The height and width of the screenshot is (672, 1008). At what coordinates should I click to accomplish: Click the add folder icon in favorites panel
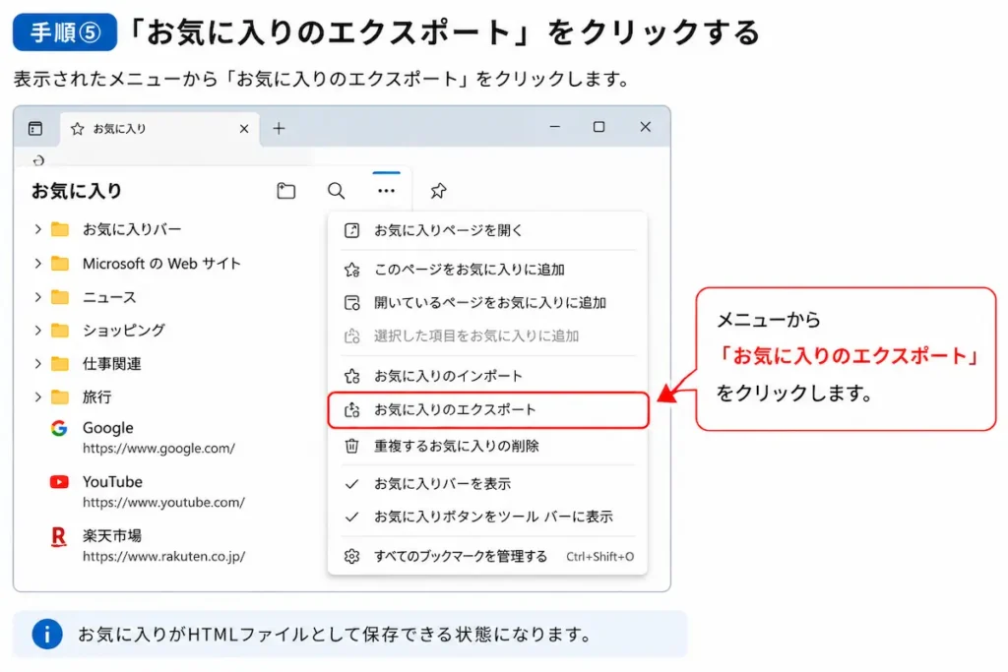tap(286, 191)
